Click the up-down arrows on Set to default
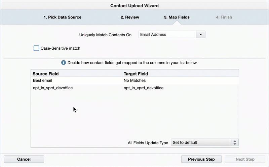 click(x=235, y=143)
